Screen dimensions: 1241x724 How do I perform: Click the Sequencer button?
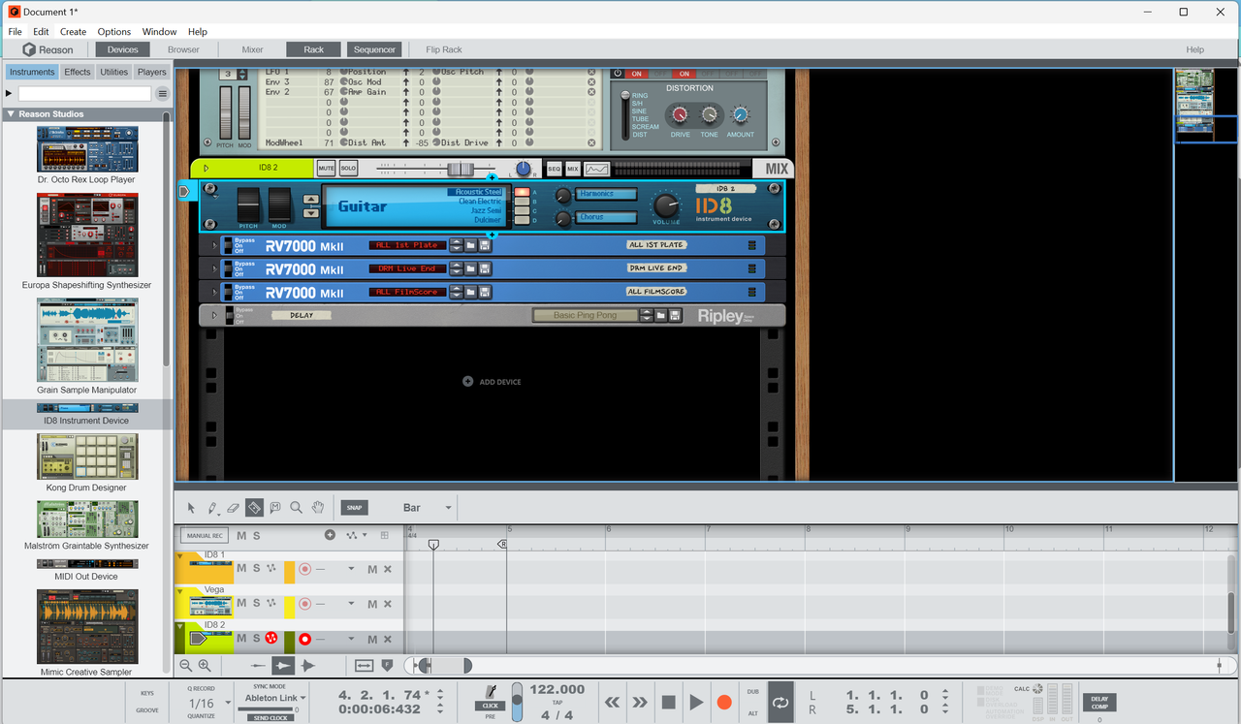click(374, 49)
